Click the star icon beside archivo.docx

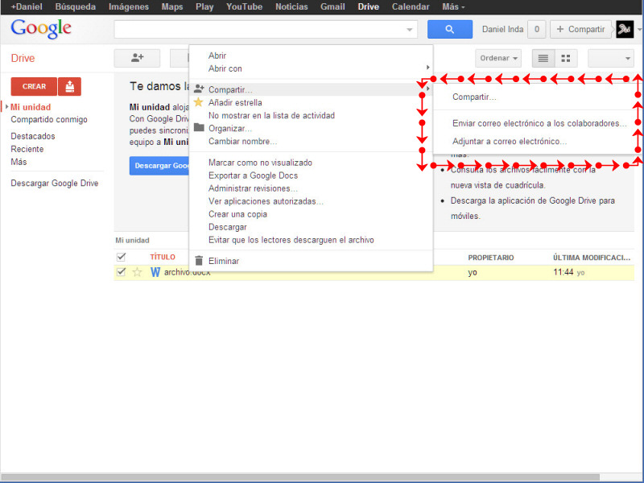(137, 272)
